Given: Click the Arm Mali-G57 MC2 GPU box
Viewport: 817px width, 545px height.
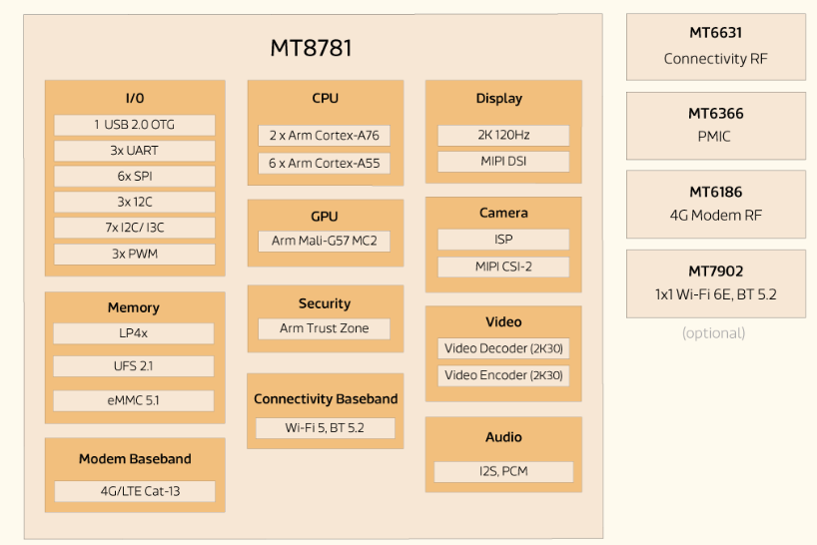Looking at the screenshot, I should click(x=325, y=242).
